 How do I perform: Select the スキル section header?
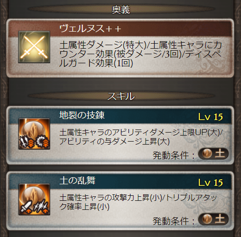point(121,96)
